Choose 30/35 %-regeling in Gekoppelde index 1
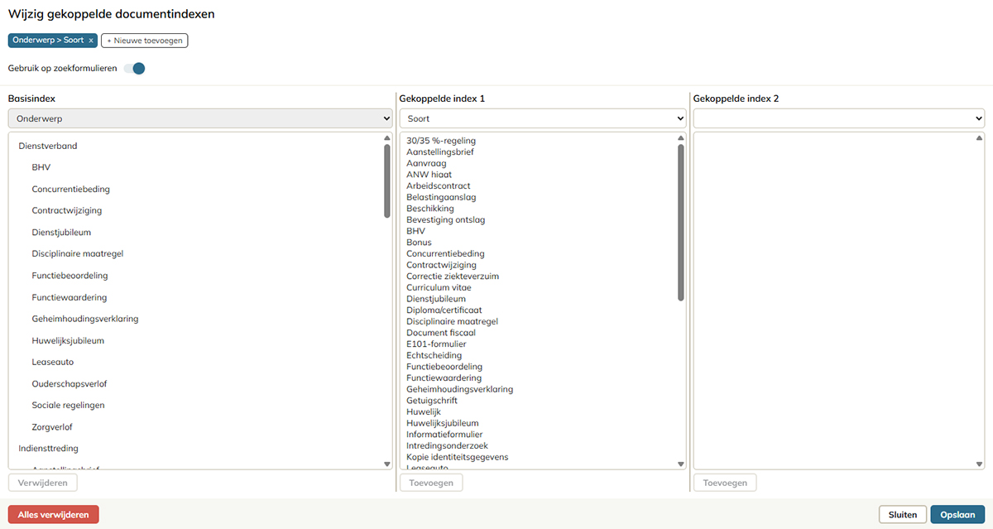 [x=441, y=141]
